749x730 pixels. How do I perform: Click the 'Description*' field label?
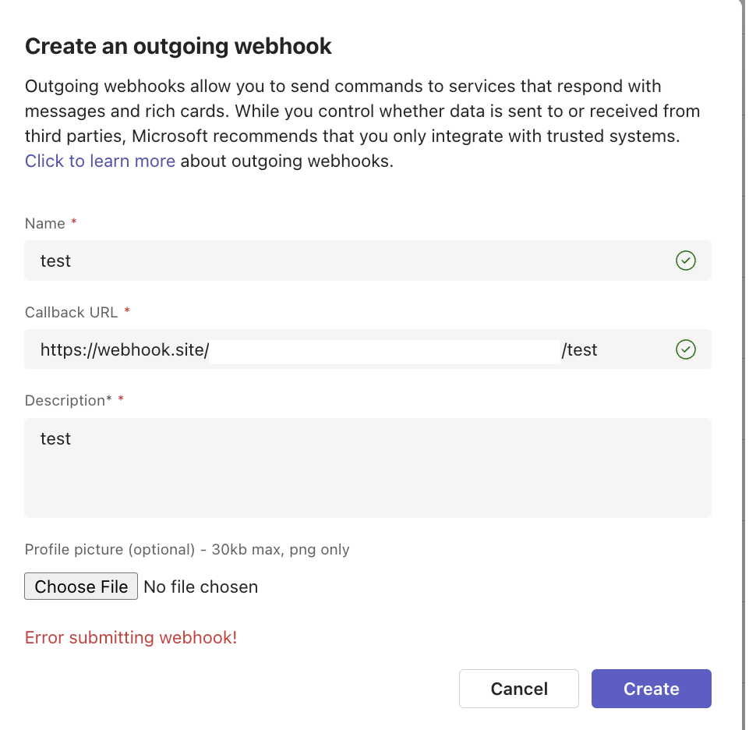69,400
